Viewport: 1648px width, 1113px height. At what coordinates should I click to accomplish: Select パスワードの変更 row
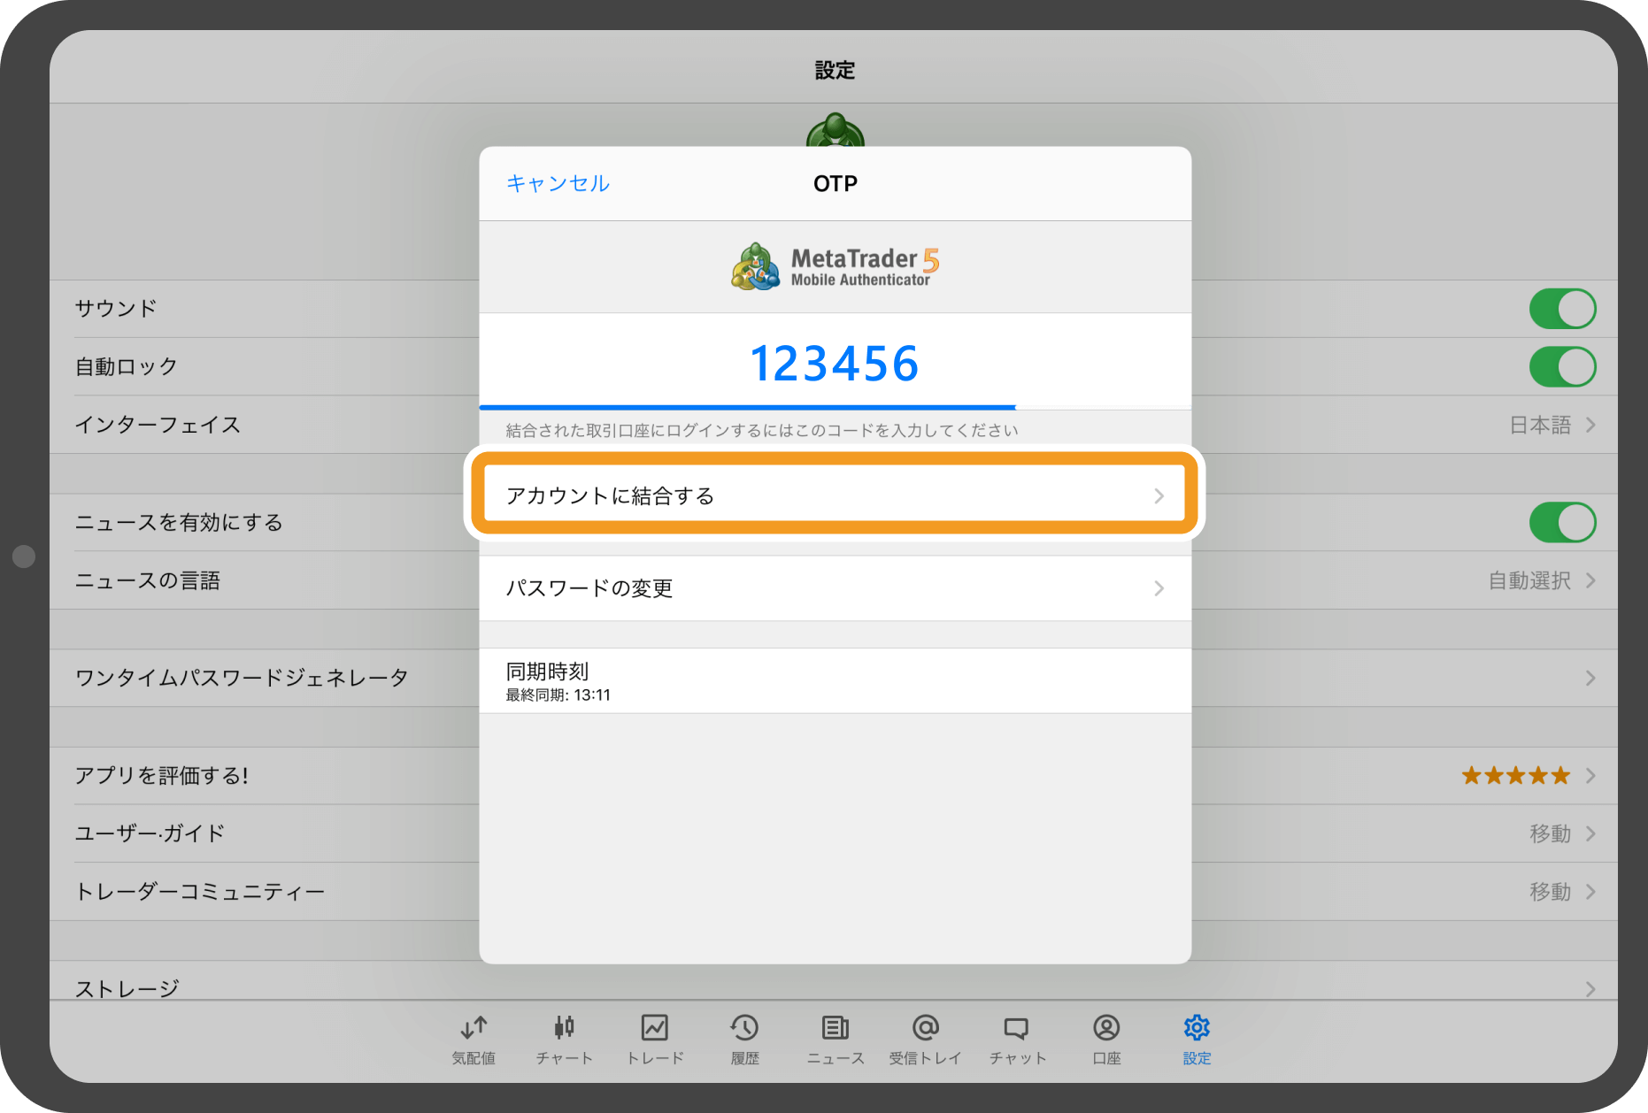click(835, 588)
